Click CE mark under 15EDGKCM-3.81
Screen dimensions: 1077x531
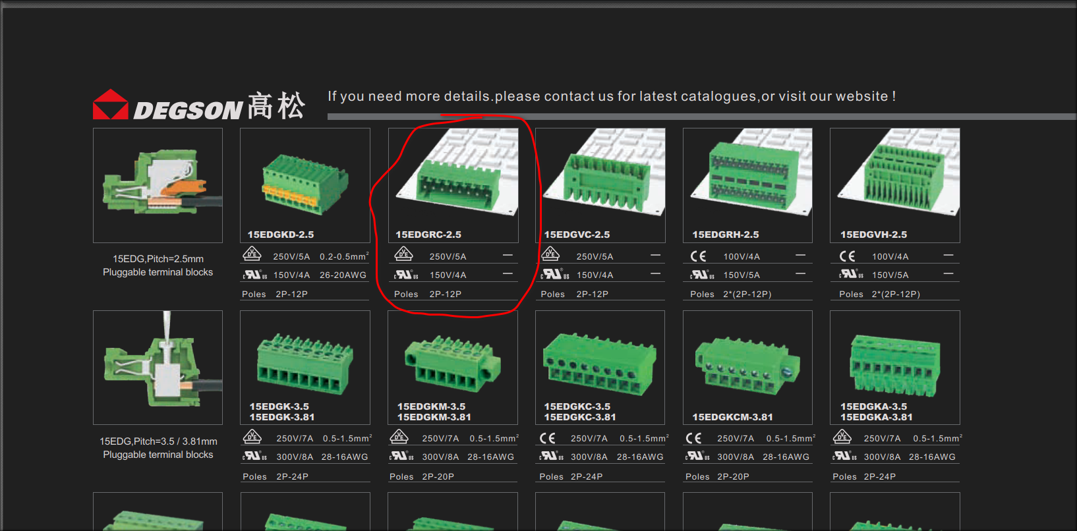[693, 438]
